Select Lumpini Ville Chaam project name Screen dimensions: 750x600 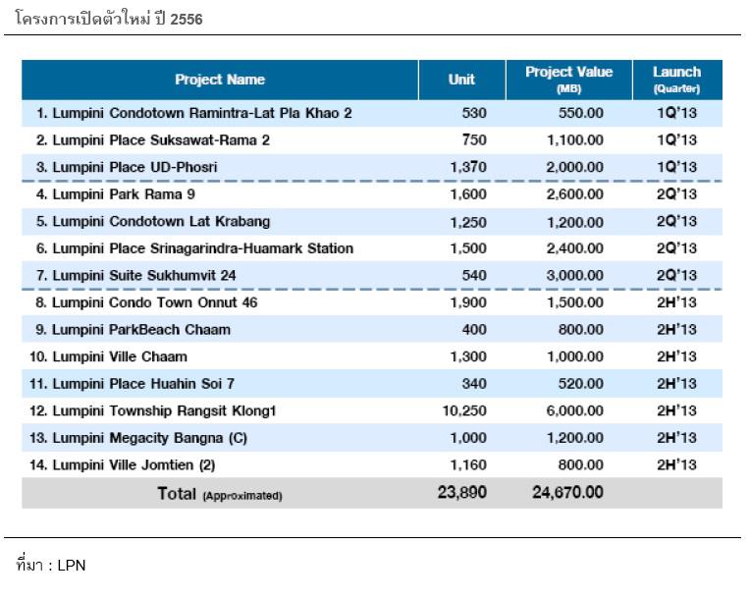click(x=111, y=356)
